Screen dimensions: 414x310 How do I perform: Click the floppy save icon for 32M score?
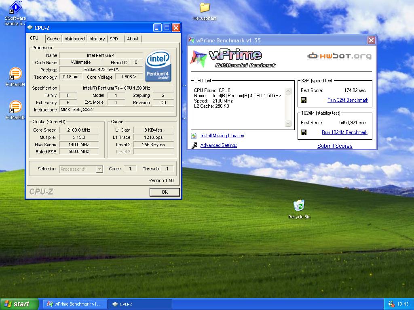tap(304, 100)
